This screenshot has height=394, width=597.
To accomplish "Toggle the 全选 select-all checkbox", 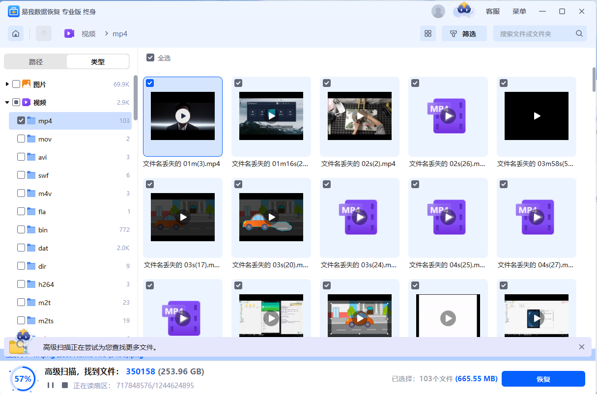I will [150, 58].
